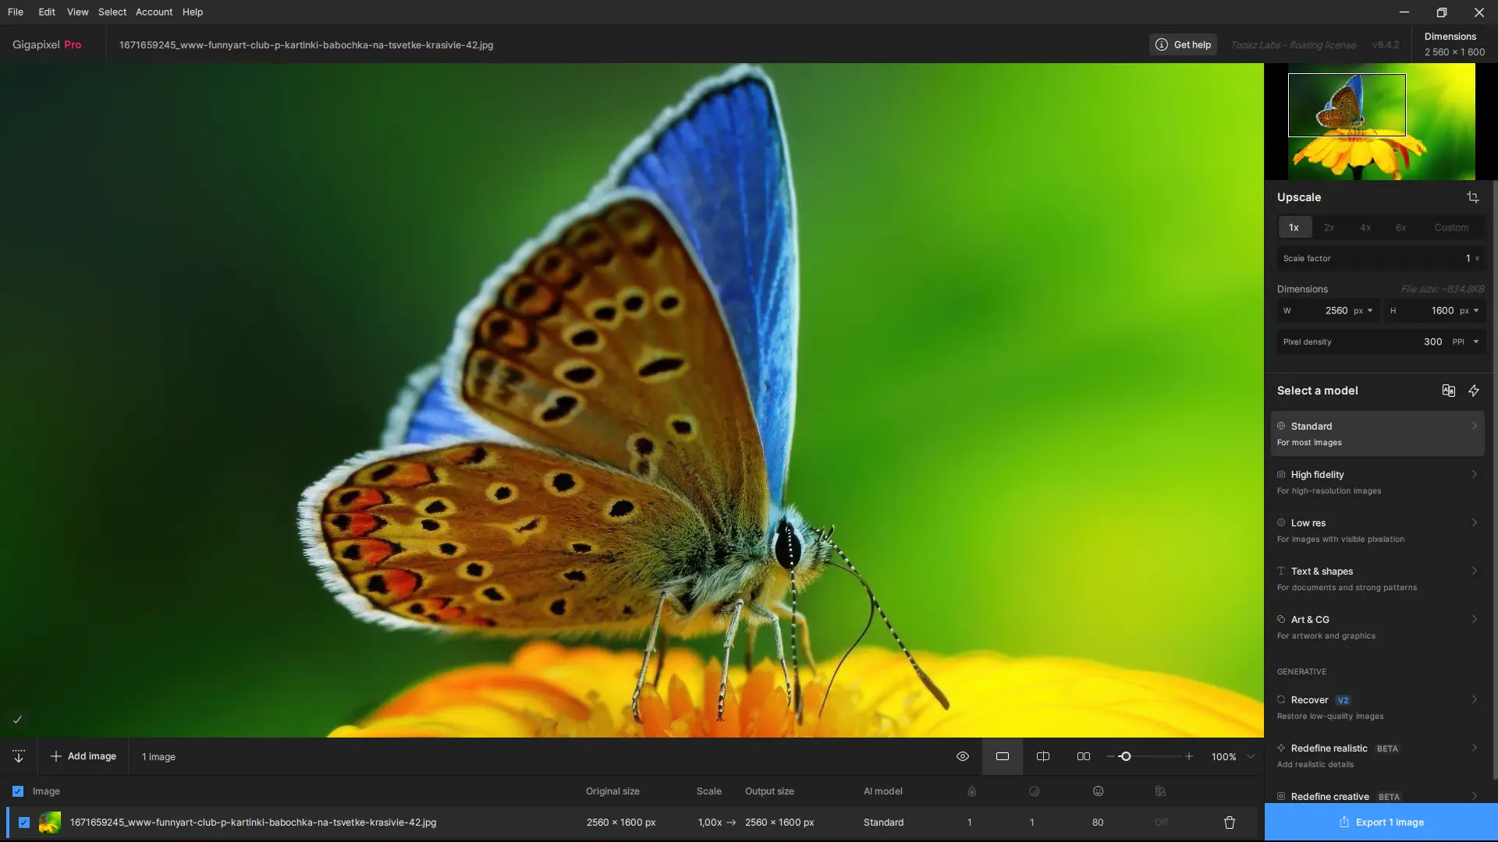Expand the High fidelity model options
The height and width of the screenshot is (842, 1498).
[x=1474, y=474]
